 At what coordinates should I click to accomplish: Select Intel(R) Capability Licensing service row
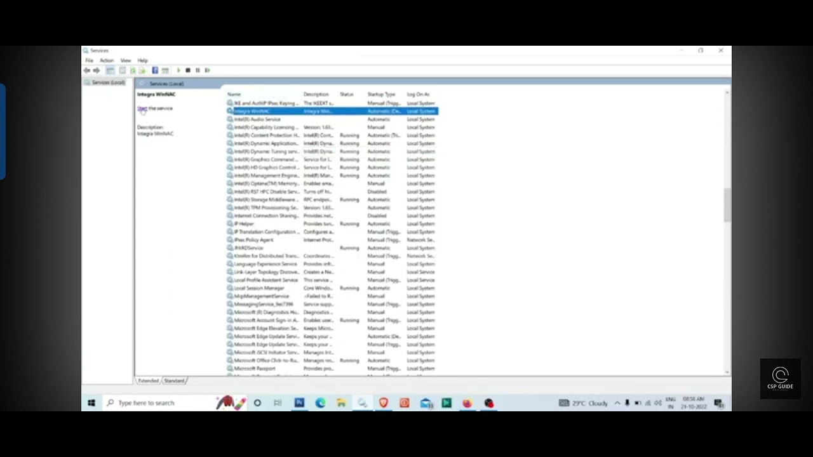point(332,127)
